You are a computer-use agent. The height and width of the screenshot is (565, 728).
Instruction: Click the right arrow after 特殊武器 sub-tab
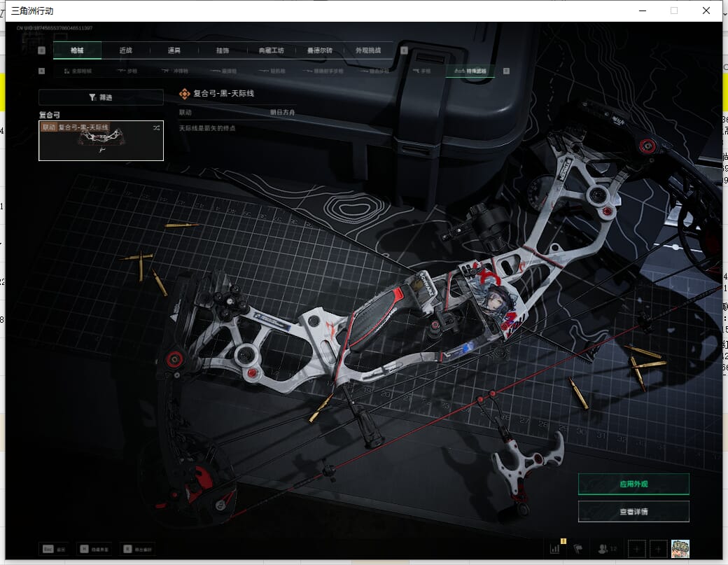tap(506, 71)
